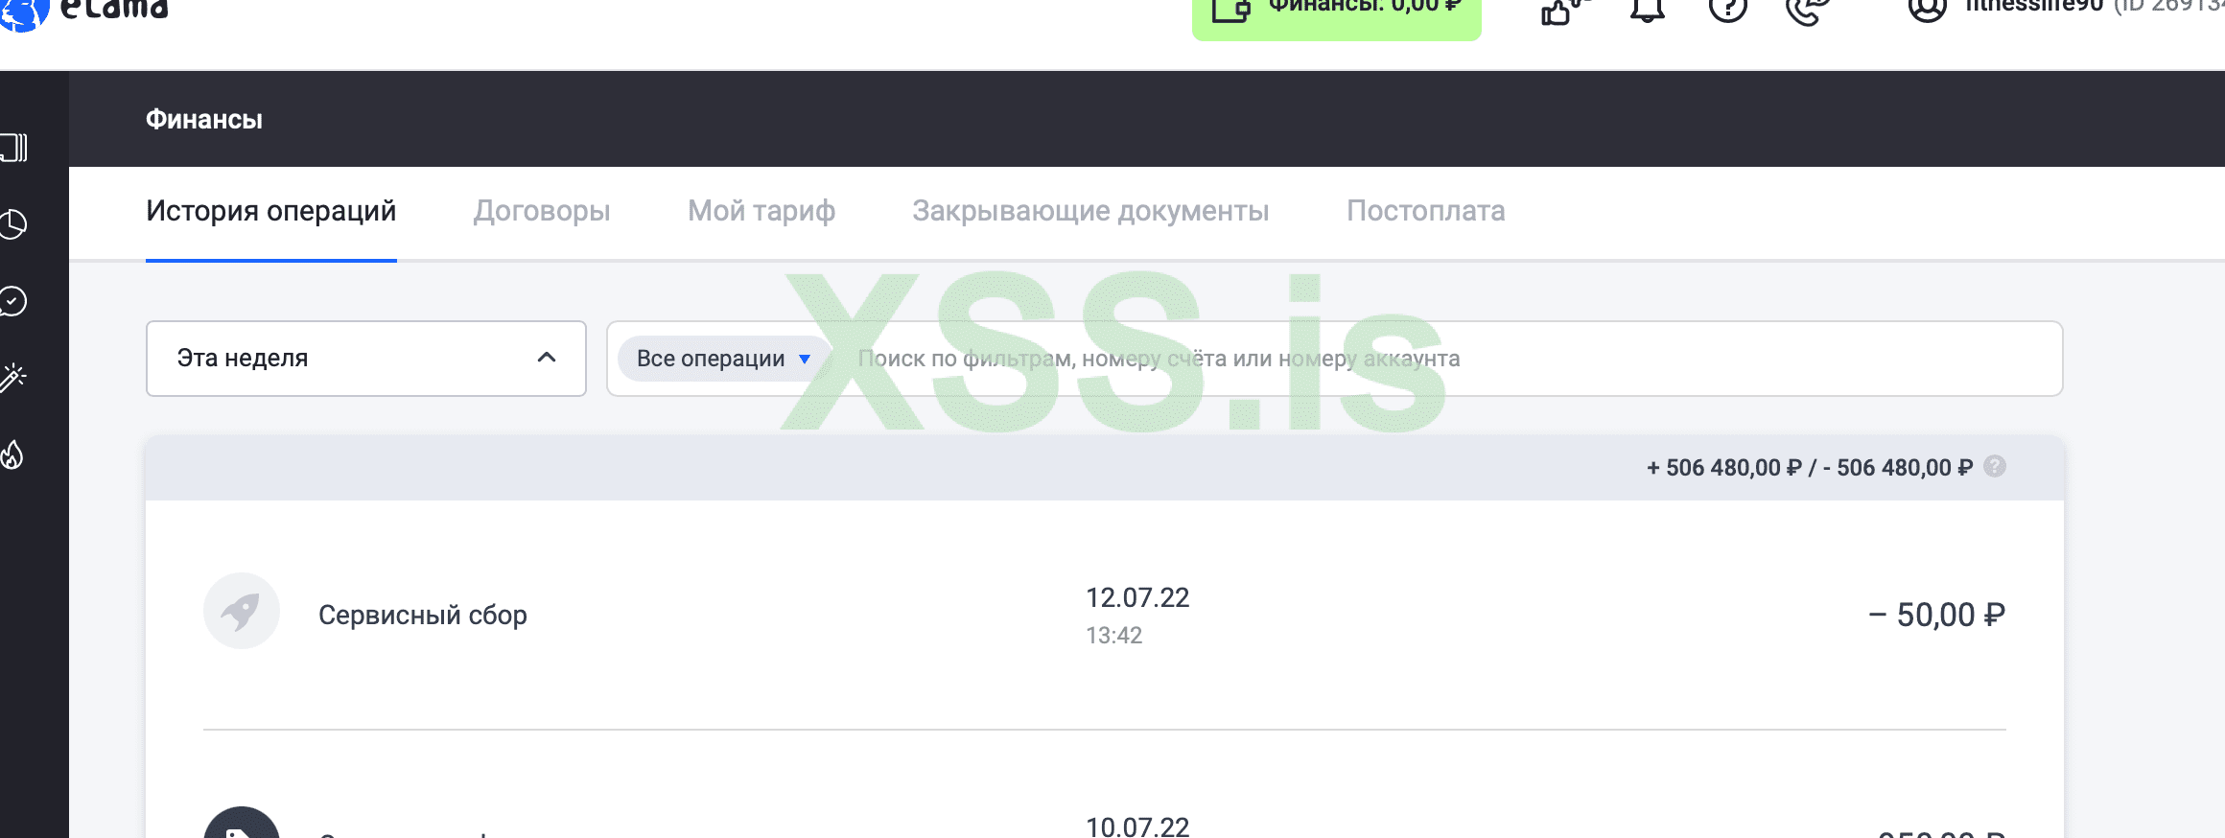The height and width of the screenshot is (838, 2225).
Task: Open the notifications bell
Action: pos(1647,10)
